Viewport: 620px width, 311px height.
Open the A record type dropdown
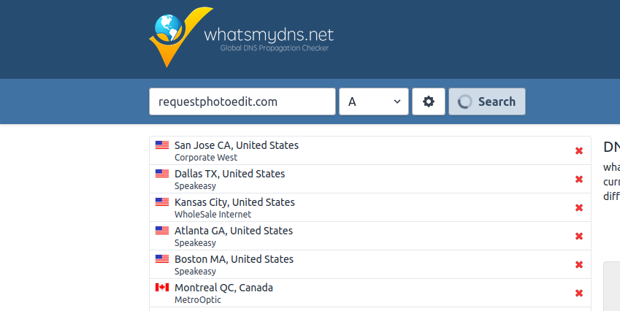374,101
